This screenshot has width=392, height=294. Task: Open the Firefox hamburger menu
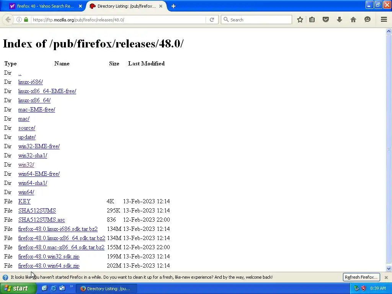[x=384, y=20]
